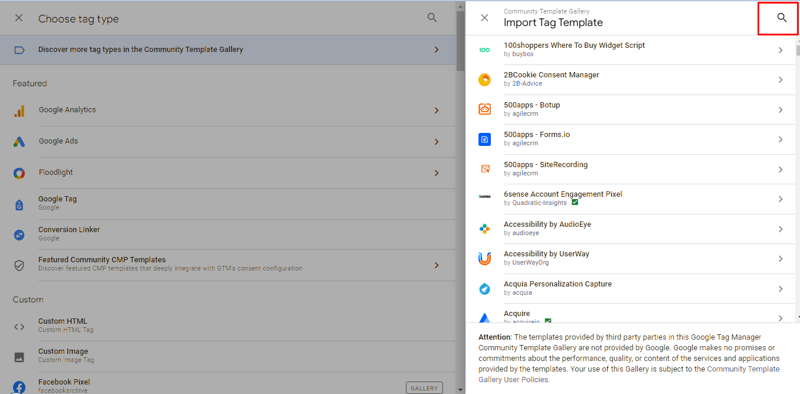Viewport: 800px width, 394px height.
Task: Click the Choose tag type panel scrollbar
Action: [460, 41]
